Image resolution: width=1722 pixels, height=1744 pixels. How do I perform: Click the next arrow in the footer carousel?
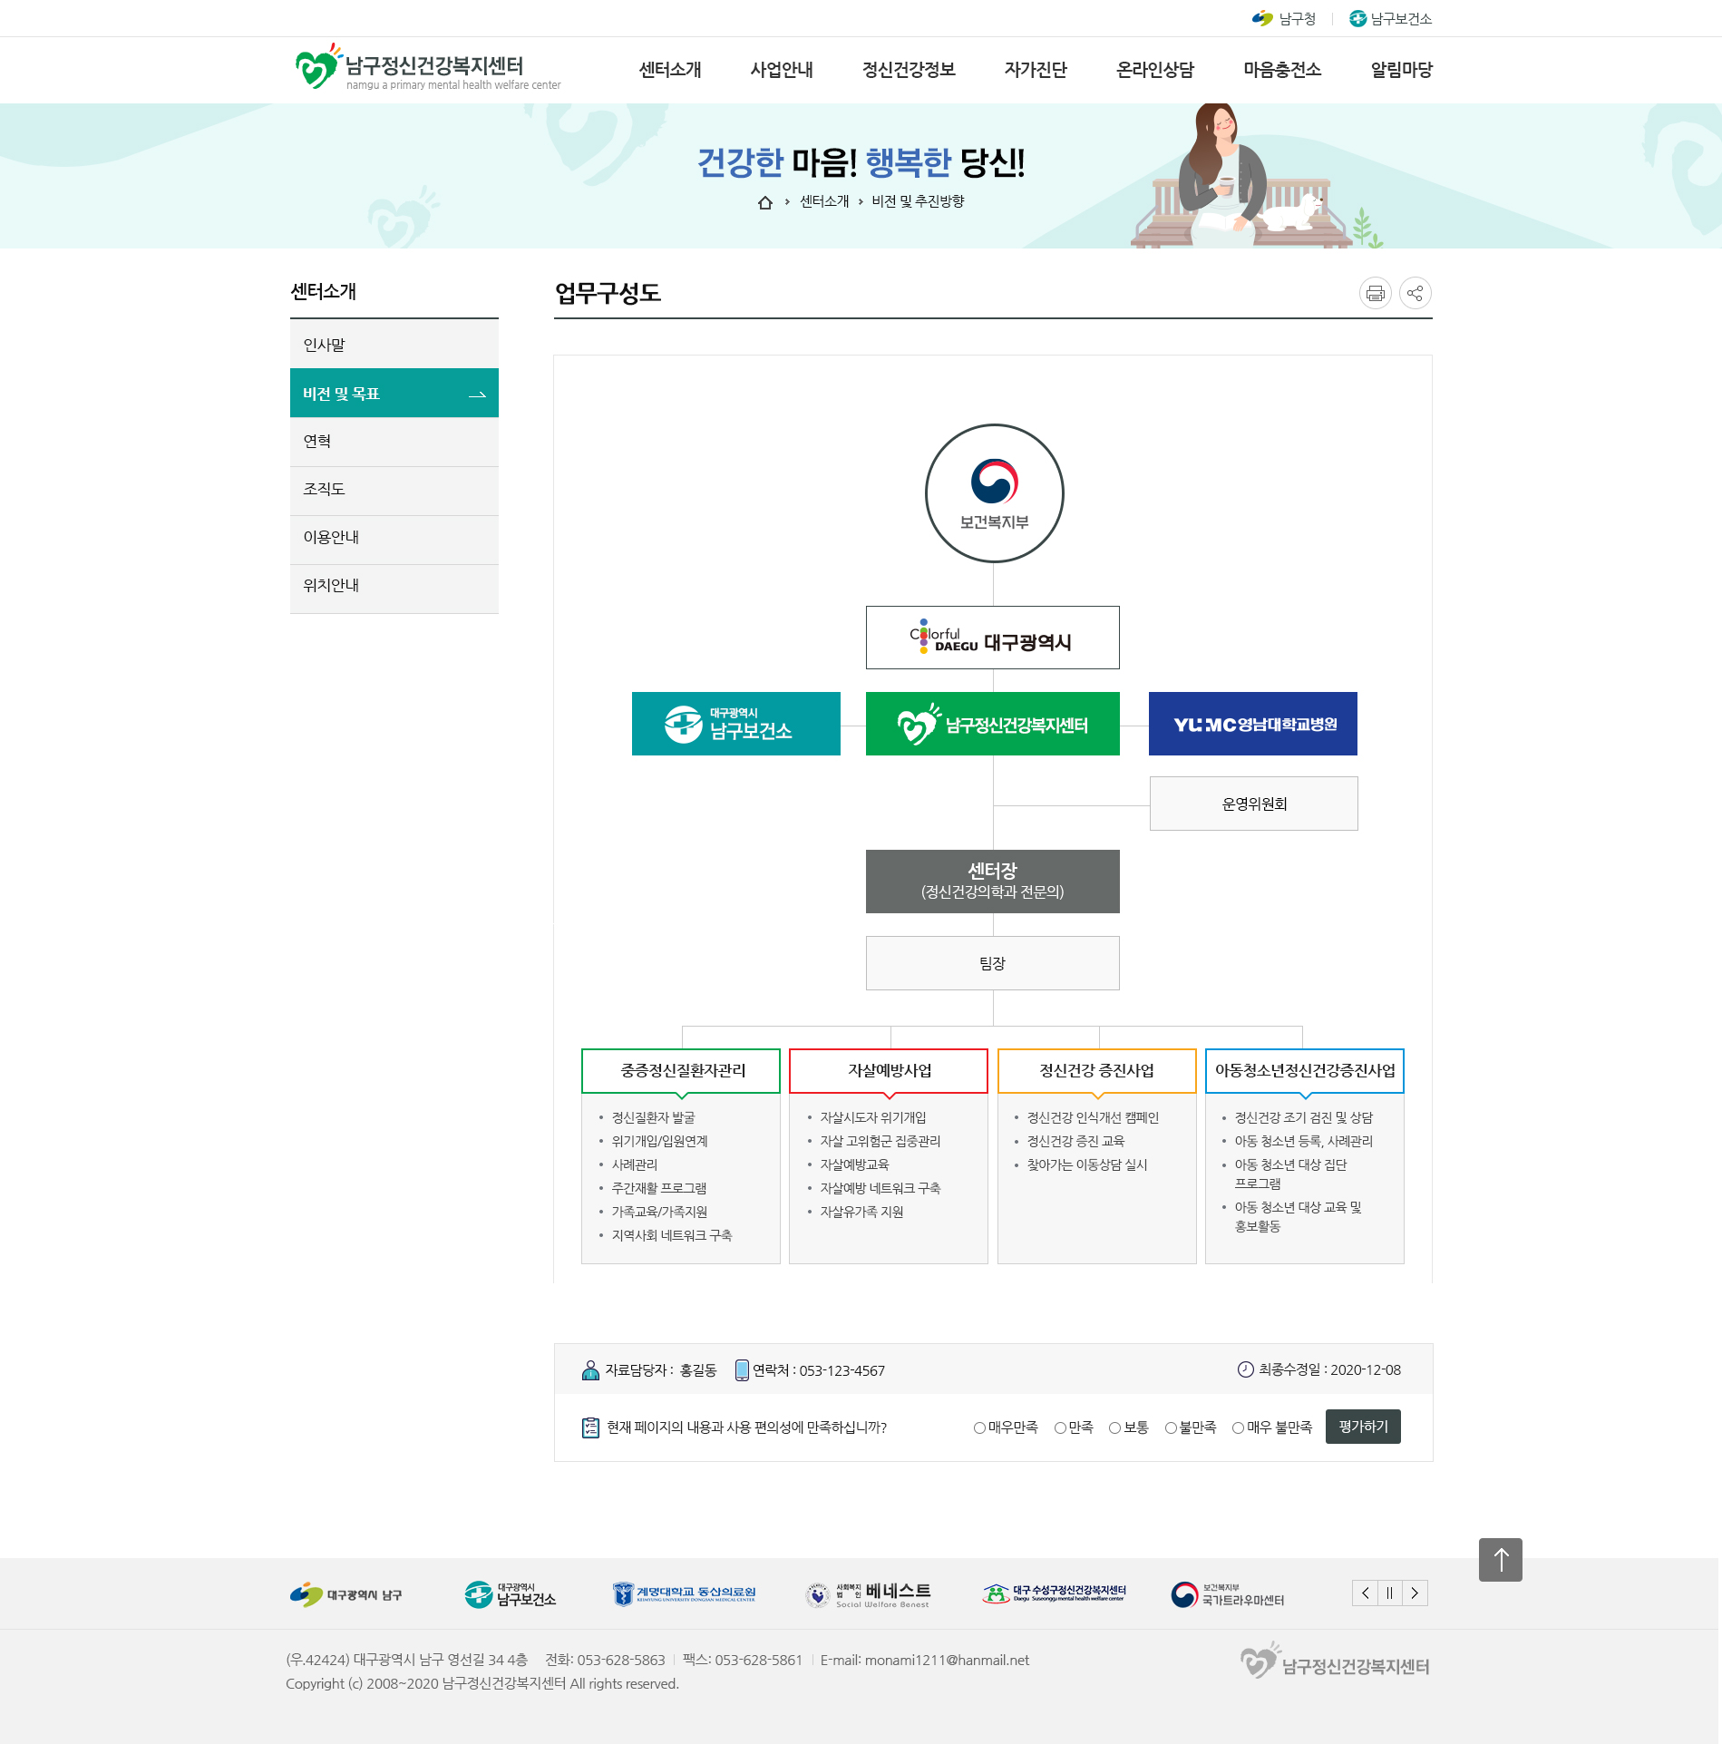(1415, 1593)
